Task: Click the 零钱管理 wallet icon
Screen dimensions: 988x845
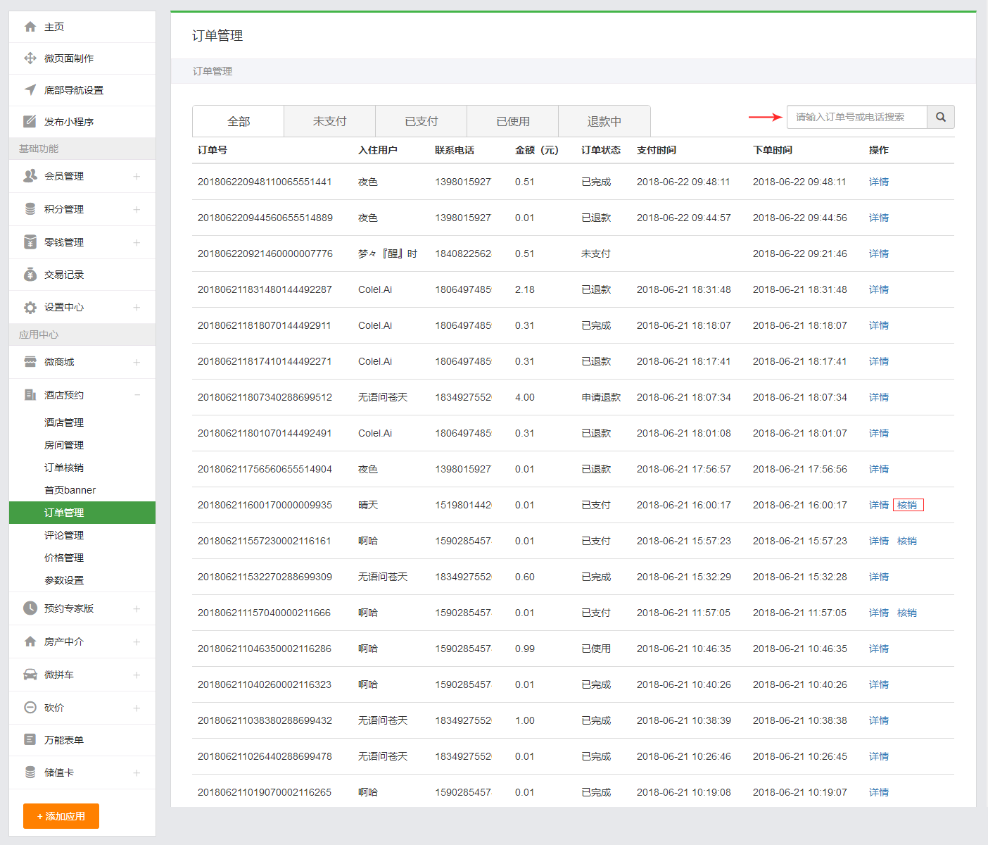Action: 30,242
